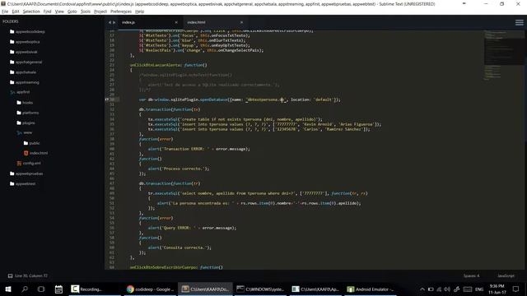Open the Preferences menu
Viewport: 527px width, 296px height.
point(121,12)
